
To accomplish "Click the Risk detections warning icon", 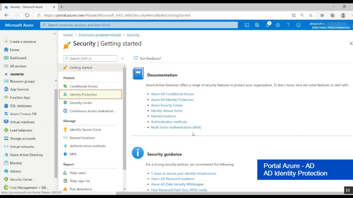I will [65, 189].
